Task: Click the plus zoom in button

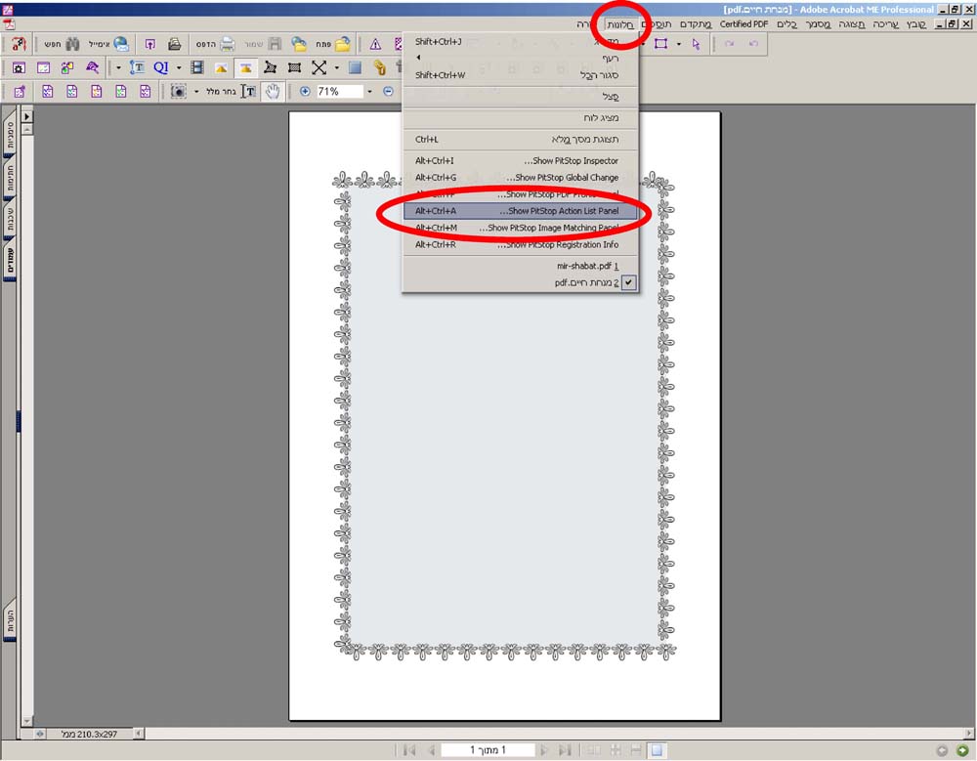Action: [x=305, y=91]
